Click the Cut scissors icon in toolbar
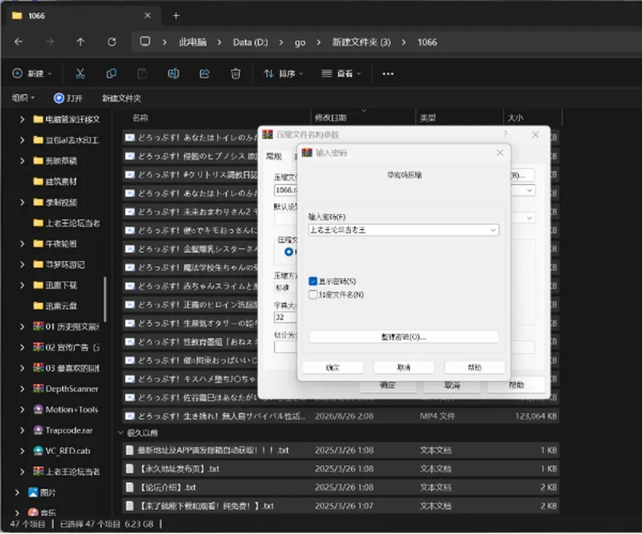The height and width of the screenshot is (534, 642). coord(80,74)
